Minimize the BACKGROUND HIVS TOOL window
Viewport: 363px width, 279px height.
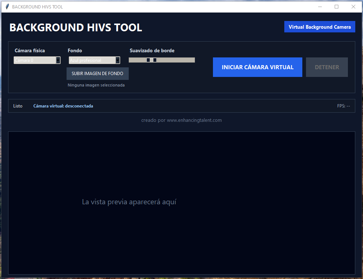(x=320, y=7)
